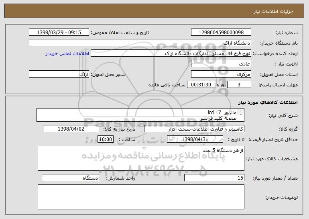Click label تعداد / مقدار مورد نیاز
The image size is (309, 219).
point(275,178)
